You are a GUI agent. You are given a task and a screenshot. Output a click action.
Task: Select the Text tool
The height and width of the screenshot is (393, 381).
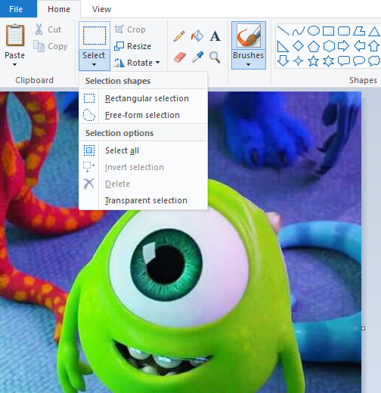point(215,36)
